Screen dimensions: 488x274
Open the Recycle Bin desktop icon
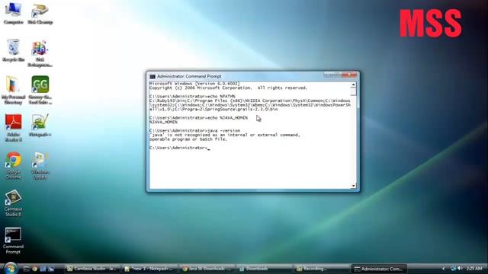tap(14, 51)
